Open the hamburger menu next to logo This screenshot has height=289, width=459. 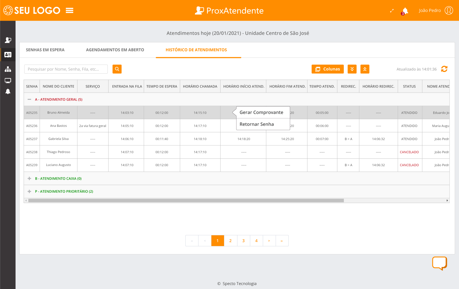pos(70,10)
